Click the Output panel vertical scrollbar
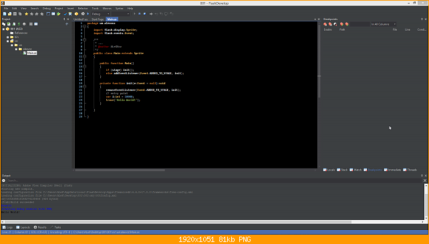The image size is (429, 244). [426, 201]
